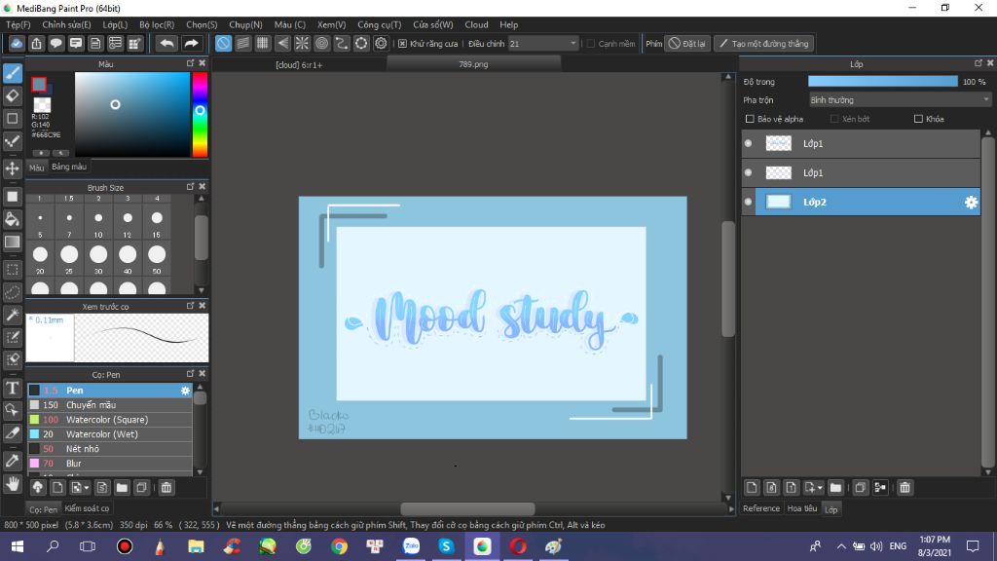This screenshot has width=997, height=561.
Task: Activate the Eyedropper tool
Action: [x=13, y=461]
